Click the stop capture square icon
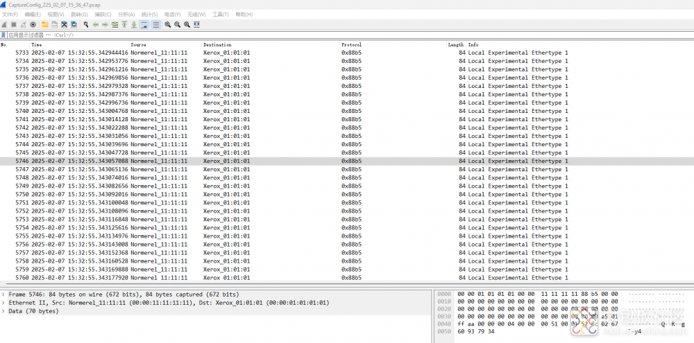 14,25
